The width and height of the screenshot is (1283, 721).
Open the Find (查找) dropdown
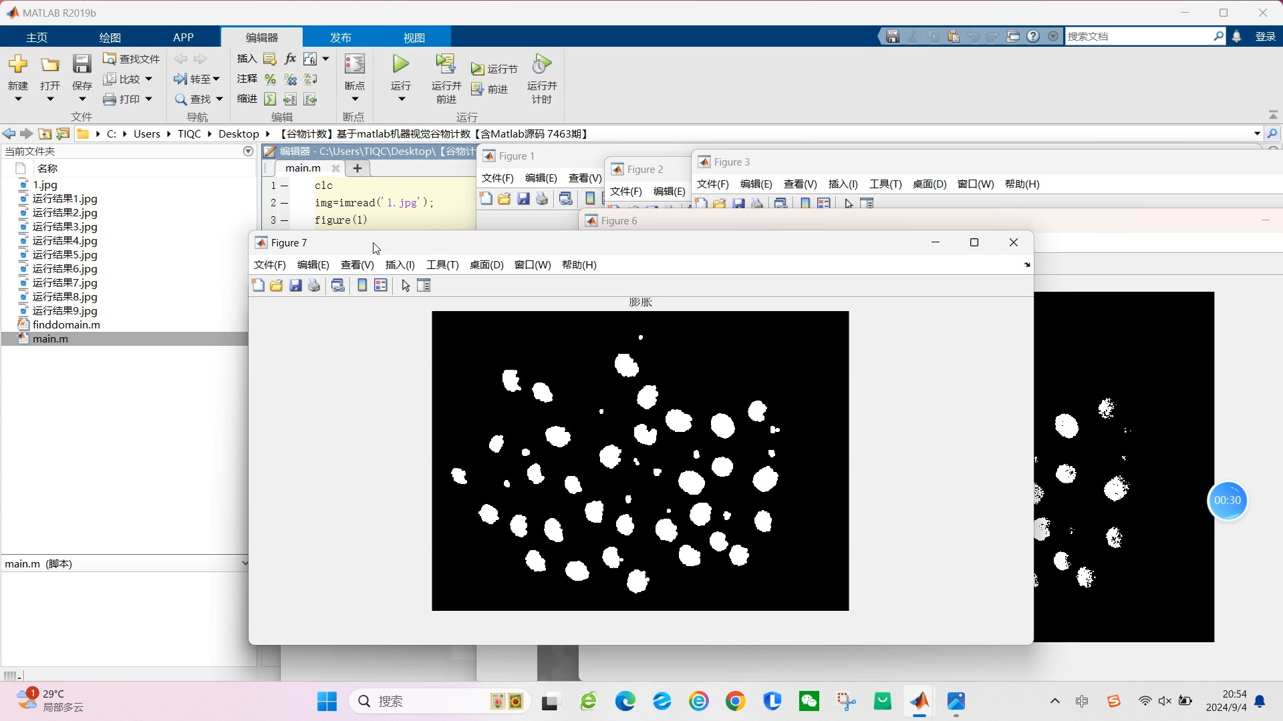[x=198, y=99]
